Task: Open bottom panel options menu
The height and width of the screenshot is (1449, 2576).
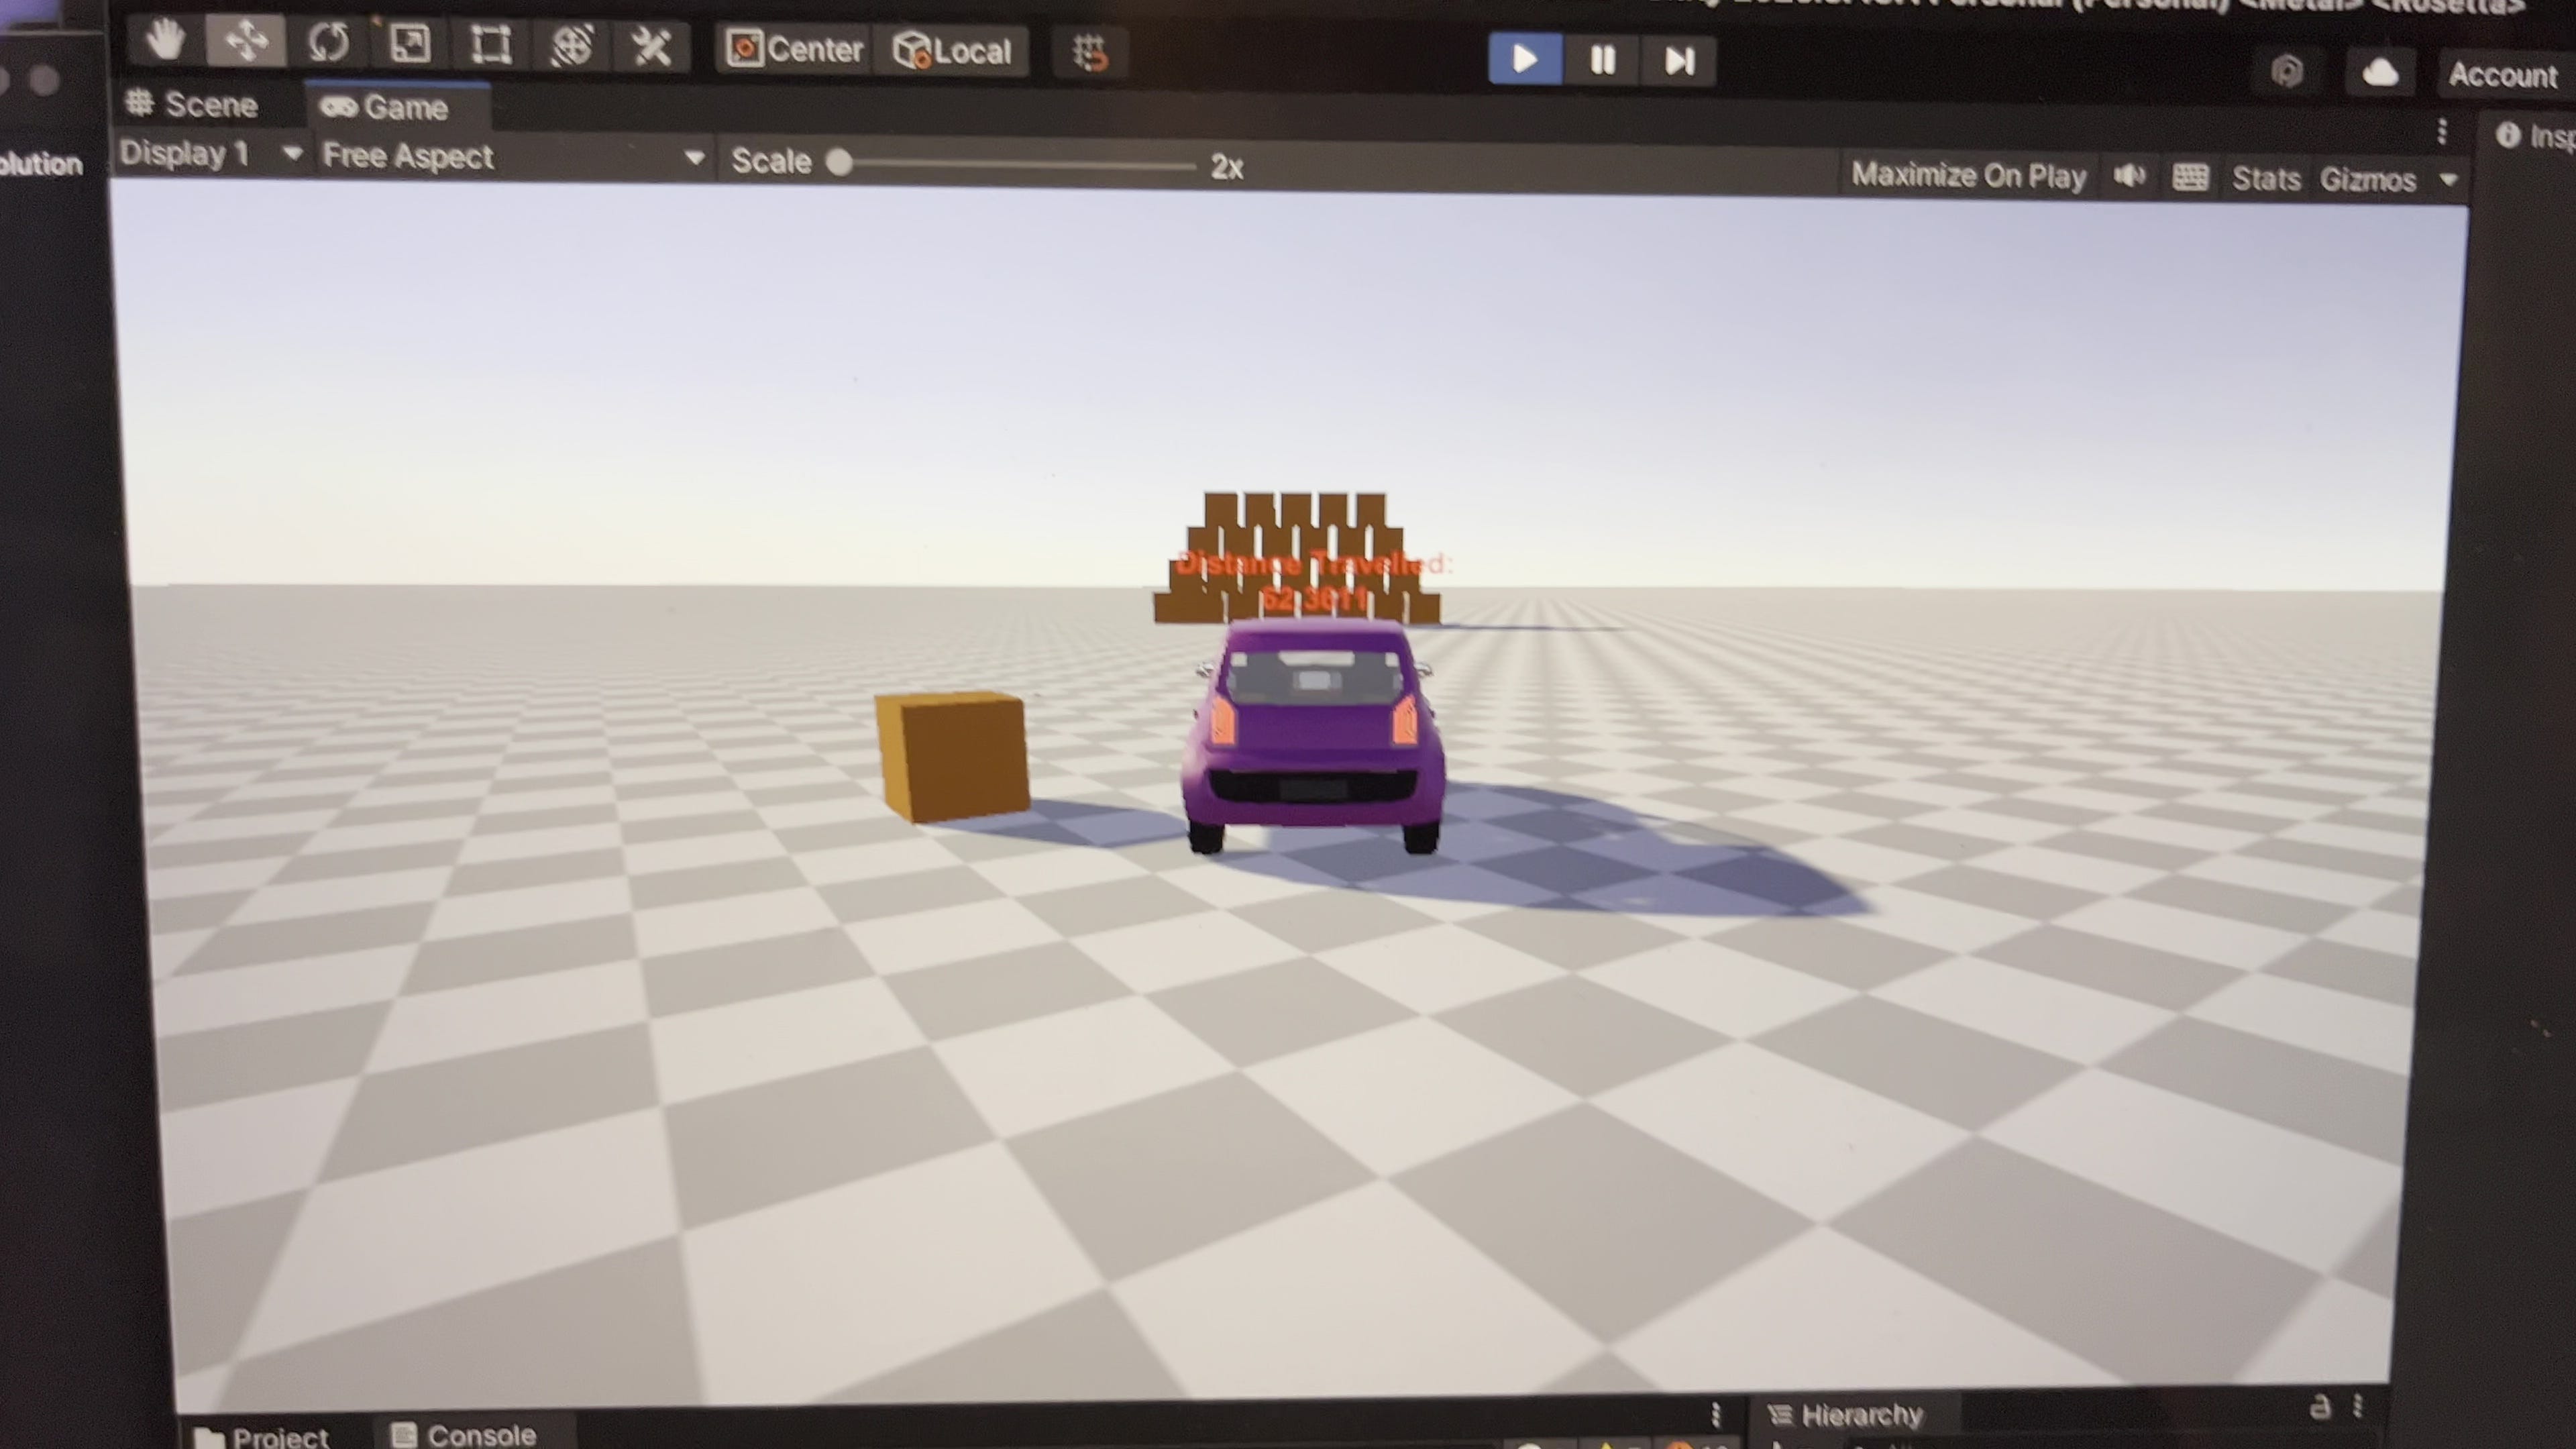Action: (1716, 1414)
